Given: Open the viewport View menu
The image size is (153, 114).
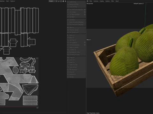Looking at the screenshot, I should pos(91,1).
